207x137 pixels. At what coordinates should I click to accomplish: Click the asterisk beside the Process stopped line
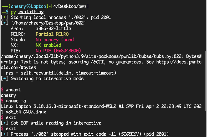coord(5,134)
